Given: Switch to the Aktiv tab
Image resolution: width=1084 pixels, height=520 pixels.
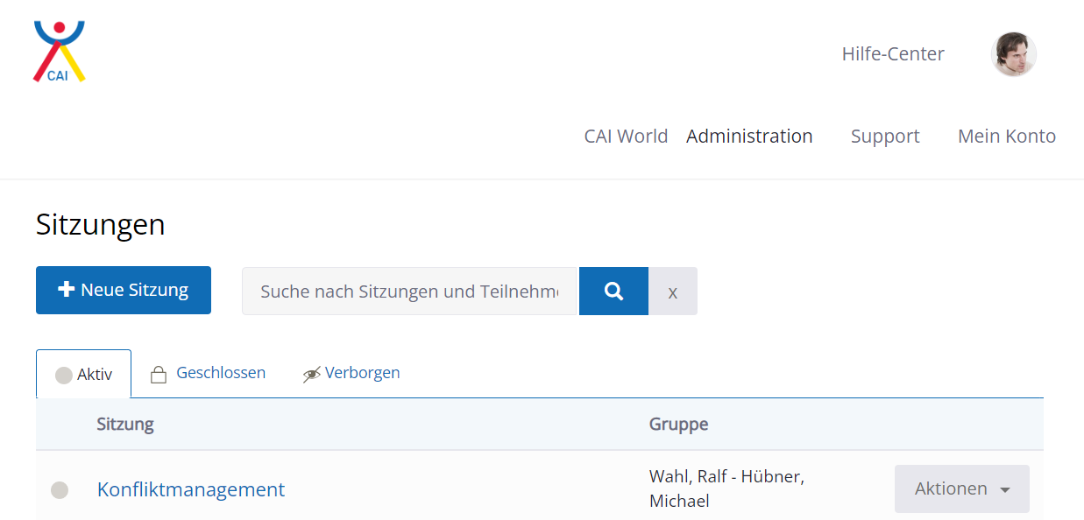Looking at the screenshot, I should pyautogui.click(x=84, y=374).
